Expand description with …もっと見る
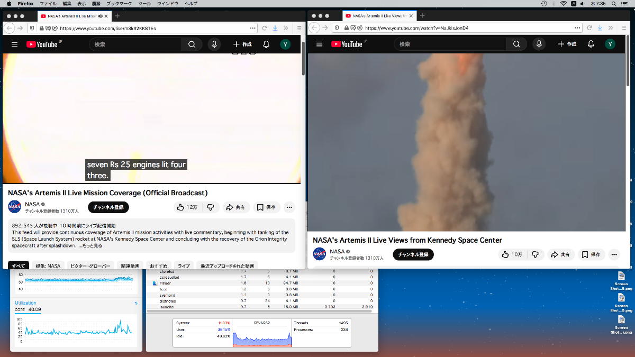Image resolution: width=635 pixels, height=357 pixels. tap(90, 246)
